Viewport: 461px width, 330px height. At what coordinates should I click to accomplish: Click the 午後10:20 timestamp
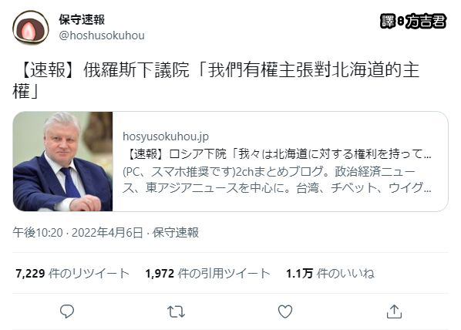(38, 233)
